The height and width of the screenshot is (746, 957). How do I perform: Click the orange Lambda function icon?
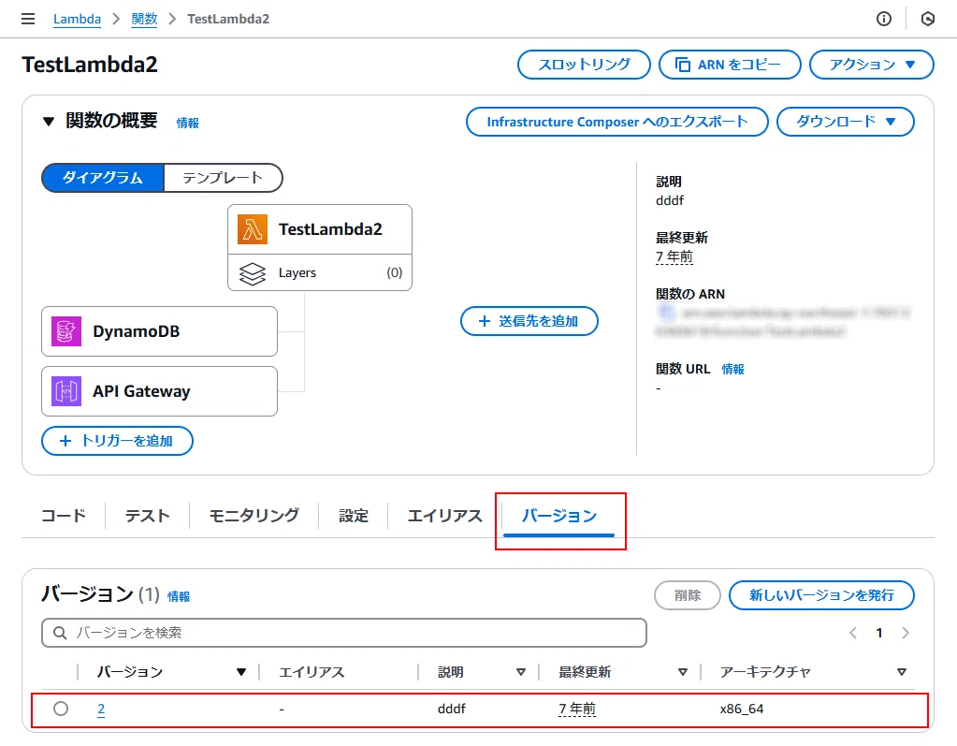click(253, 229)
